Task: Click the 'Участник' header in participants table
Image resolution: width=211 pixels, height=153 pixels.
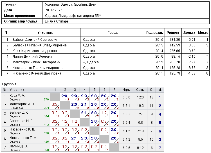Action: coord(45,33)
